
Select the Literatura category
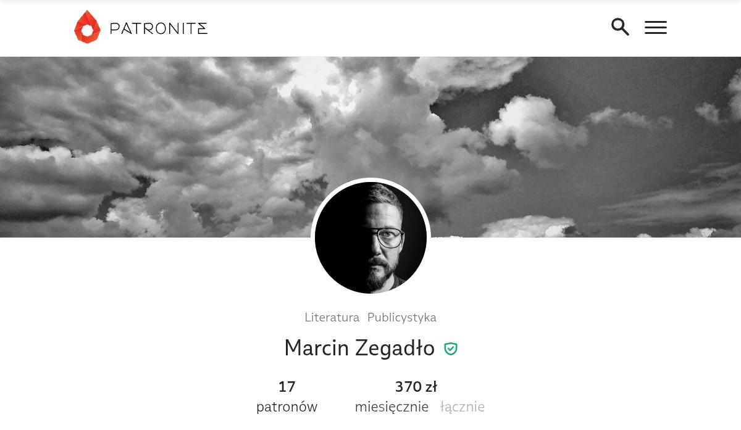pyautogui.click(x=332, y=317)
